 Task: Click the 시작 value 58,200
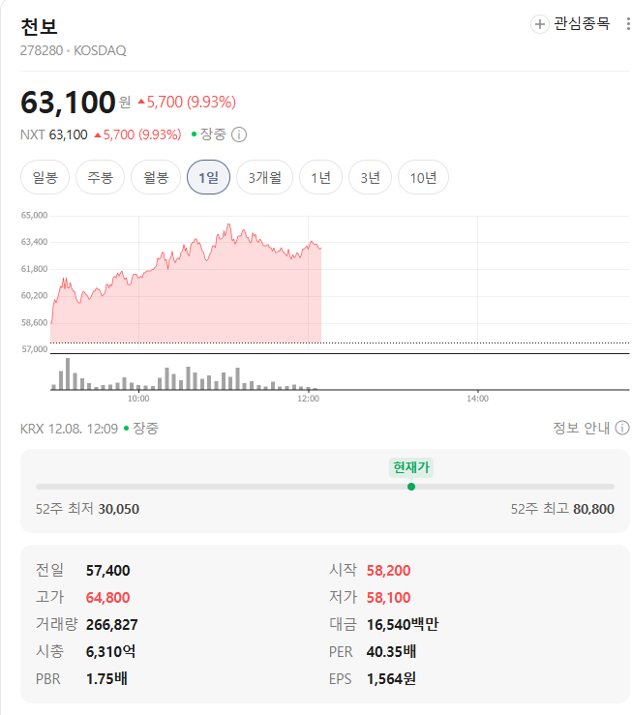[388, 571]
